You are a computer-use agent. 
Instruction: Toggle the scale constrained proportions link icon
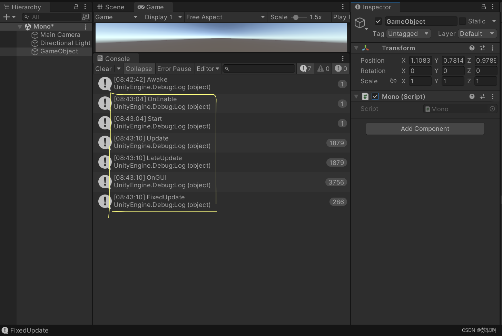[393, 81]
